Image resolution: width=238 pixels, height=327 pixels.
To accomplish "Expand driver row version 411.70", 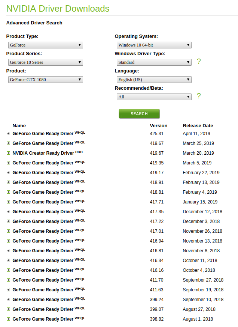I will [x=8, y=280].
